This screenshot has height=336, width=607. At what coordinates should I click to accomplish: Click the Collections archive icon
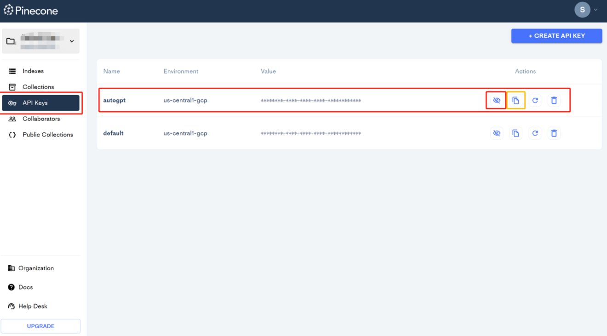tap(12, 87)
